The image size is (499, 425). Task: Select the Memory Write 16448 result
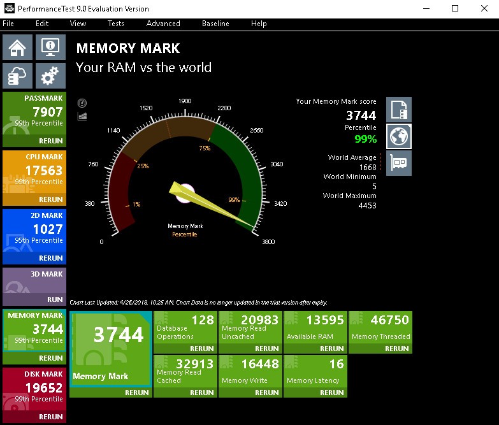click(250, 371)
